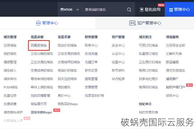Open 正在交易的域名 under 我是买家

[x=69, y=54]
